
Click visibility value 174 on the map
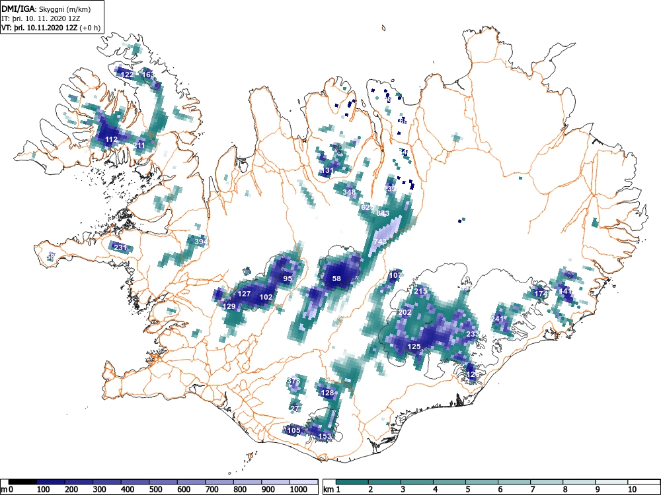tap(541, 294)
